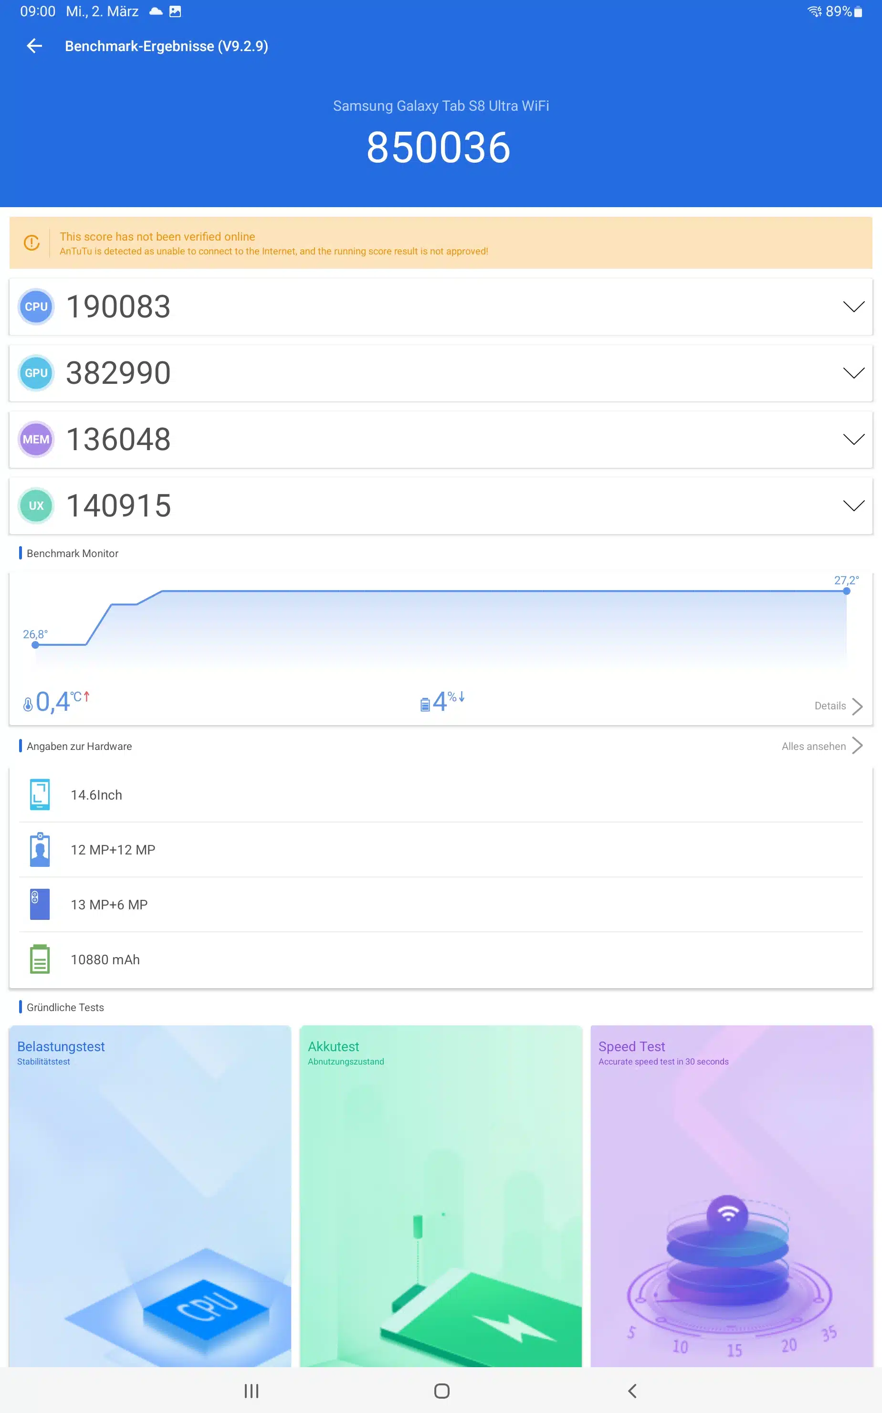Tap the 27,2° endpoint on temperature graph
The image size is (882, 1413).
click(x=846, y=591)
